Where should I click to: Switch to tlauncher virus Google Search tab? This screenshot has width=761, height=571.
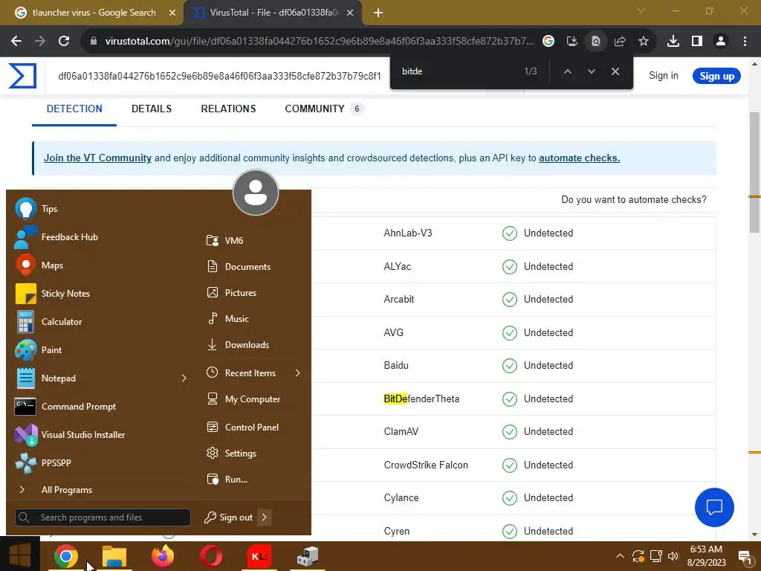click(x=94, y=13)
